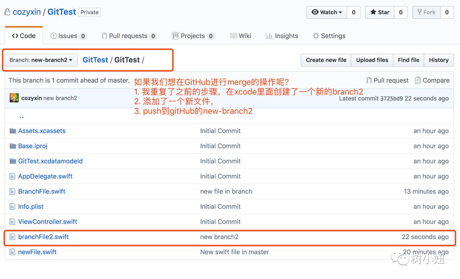Open the Insights tab
The image size is (460, 279).
282,36
